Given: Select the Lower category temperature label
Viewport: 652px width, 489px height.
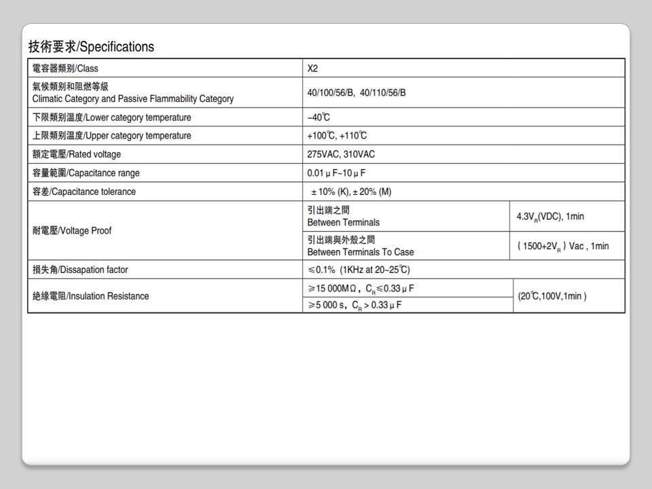Looking at the screenshot, I should coord(112,117).
